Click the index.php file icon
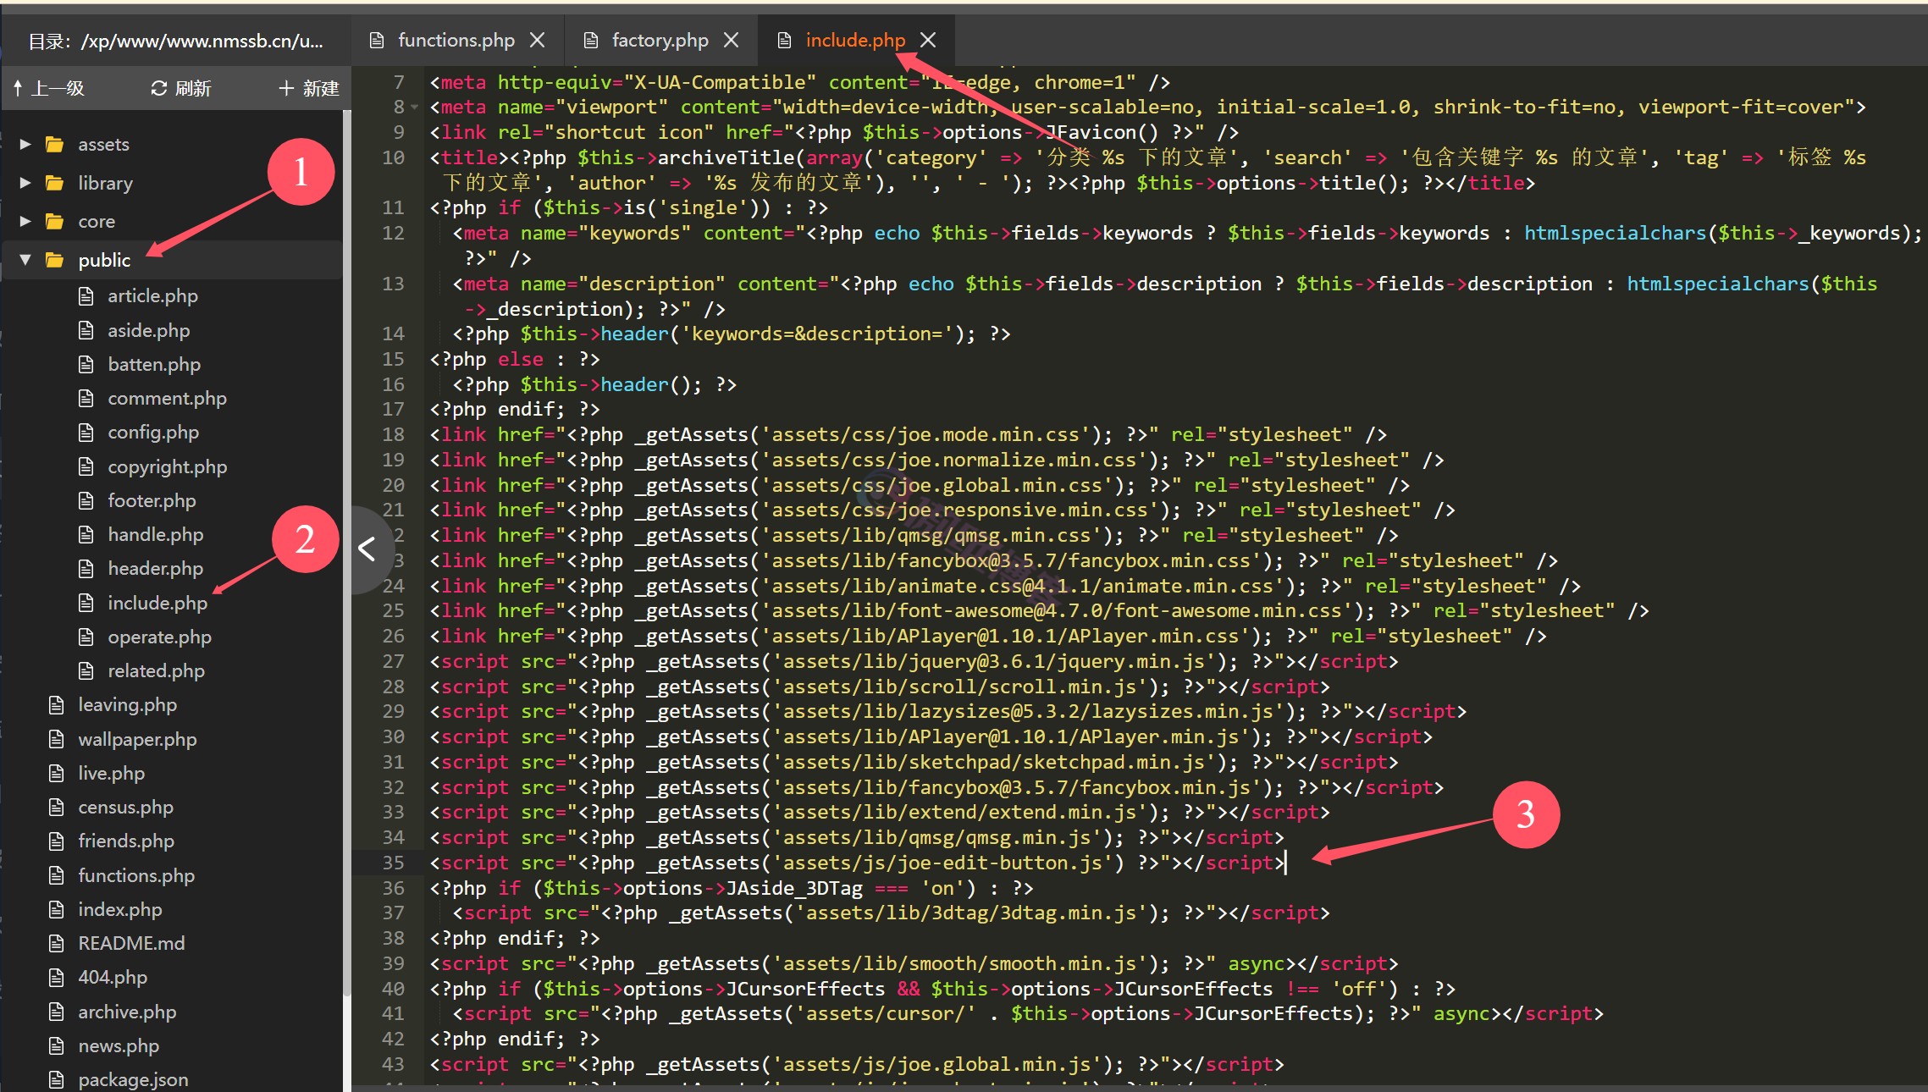The width and height of the screenshot is (1928, 1092). click(x=56, y=909)
